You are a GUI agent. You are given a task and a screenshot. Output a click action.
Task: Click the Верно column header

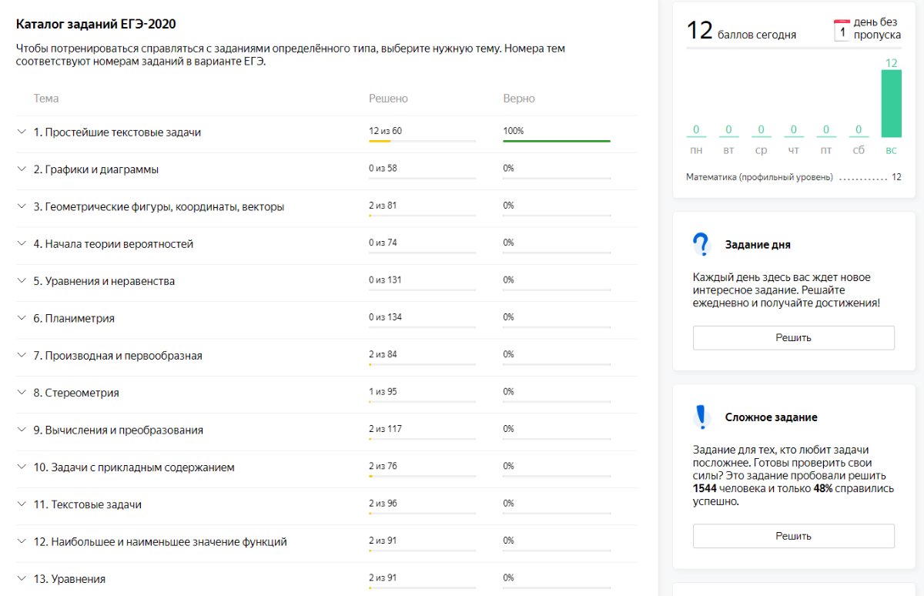(x=518, y=99)
